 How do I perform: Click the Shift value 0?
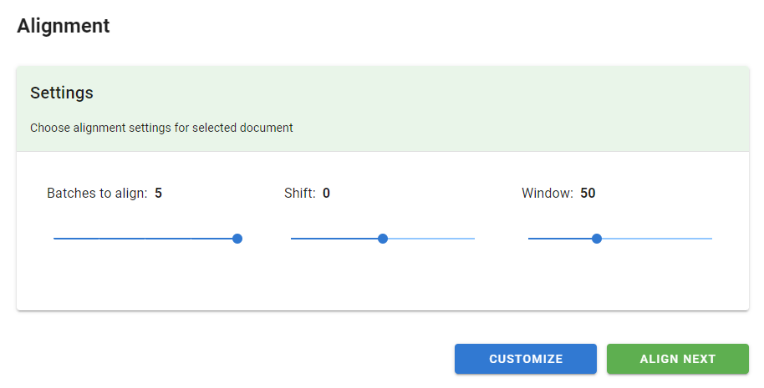(x=327, y=194)
